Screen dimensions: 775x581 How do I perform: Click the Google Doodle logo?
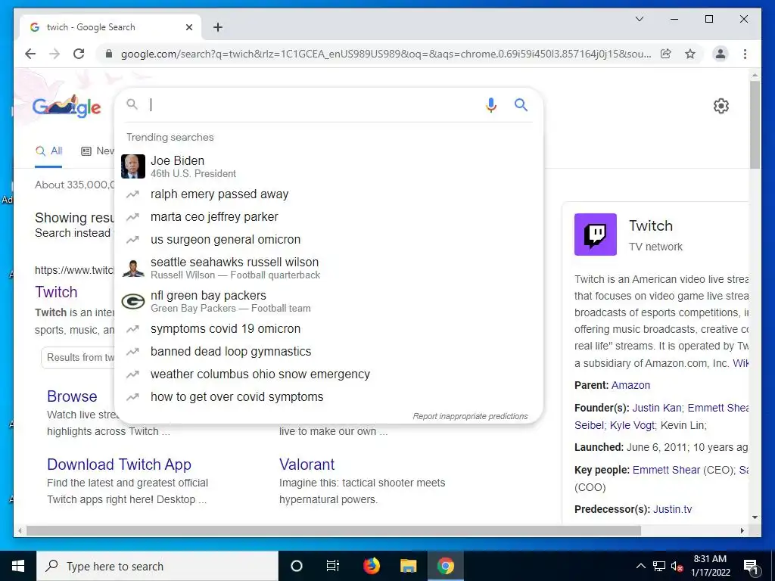(67, 106)
